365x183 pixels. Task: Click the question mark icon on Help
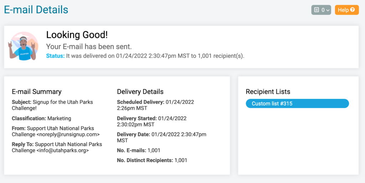[x=353, y=10]
